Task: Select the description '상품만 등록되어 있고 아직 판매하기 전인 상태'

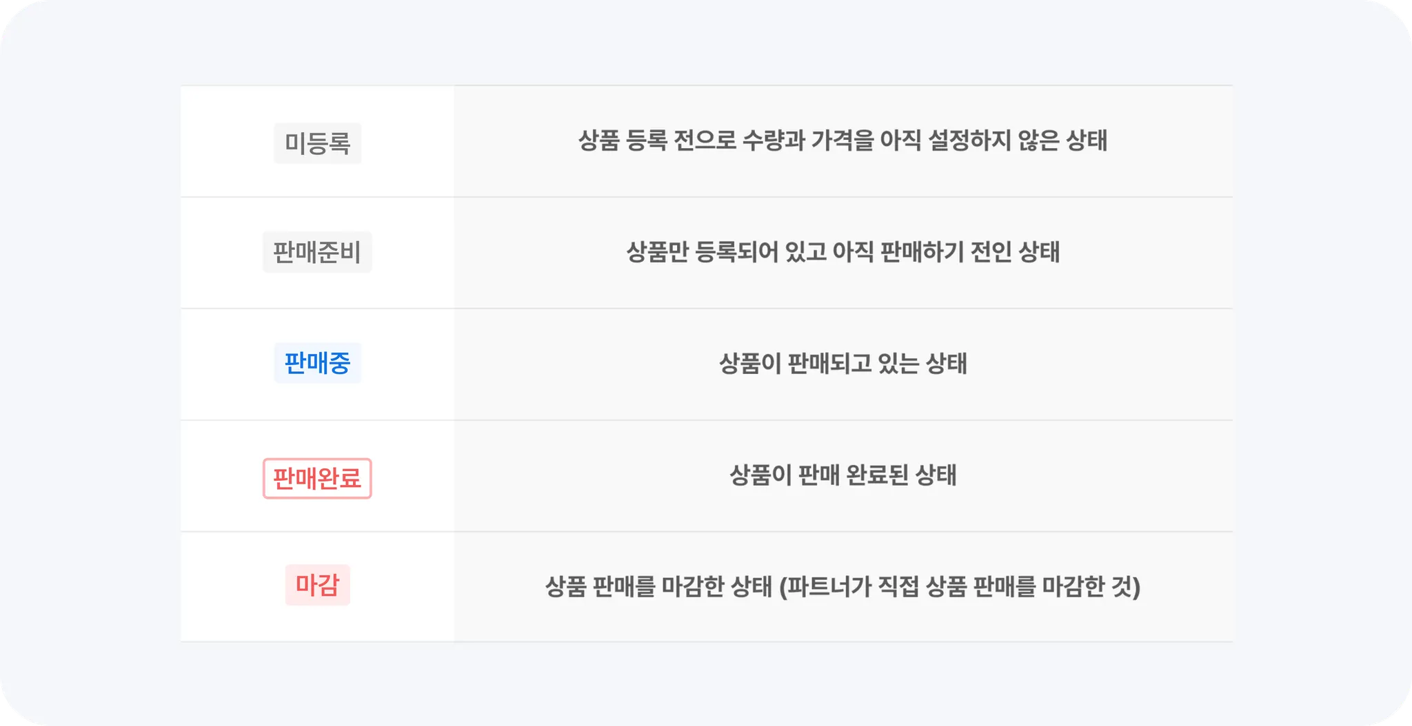Action: [x=843, y=252]
